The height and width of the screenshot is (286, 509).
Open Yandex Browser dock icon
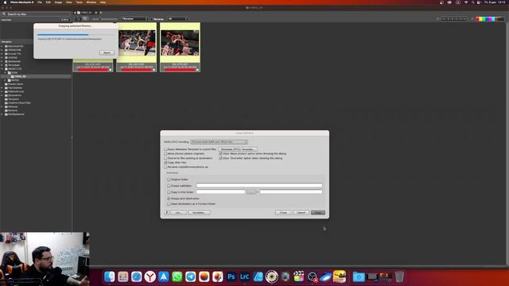150,276
